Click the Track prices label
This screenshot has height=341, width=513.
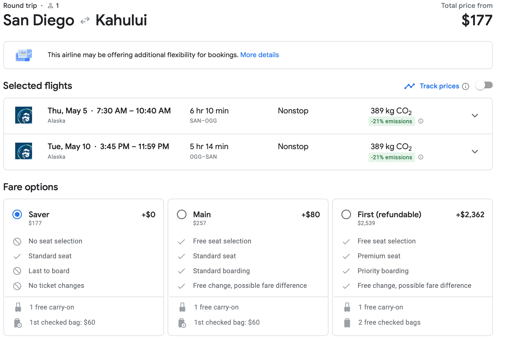[x=439, y=86]
